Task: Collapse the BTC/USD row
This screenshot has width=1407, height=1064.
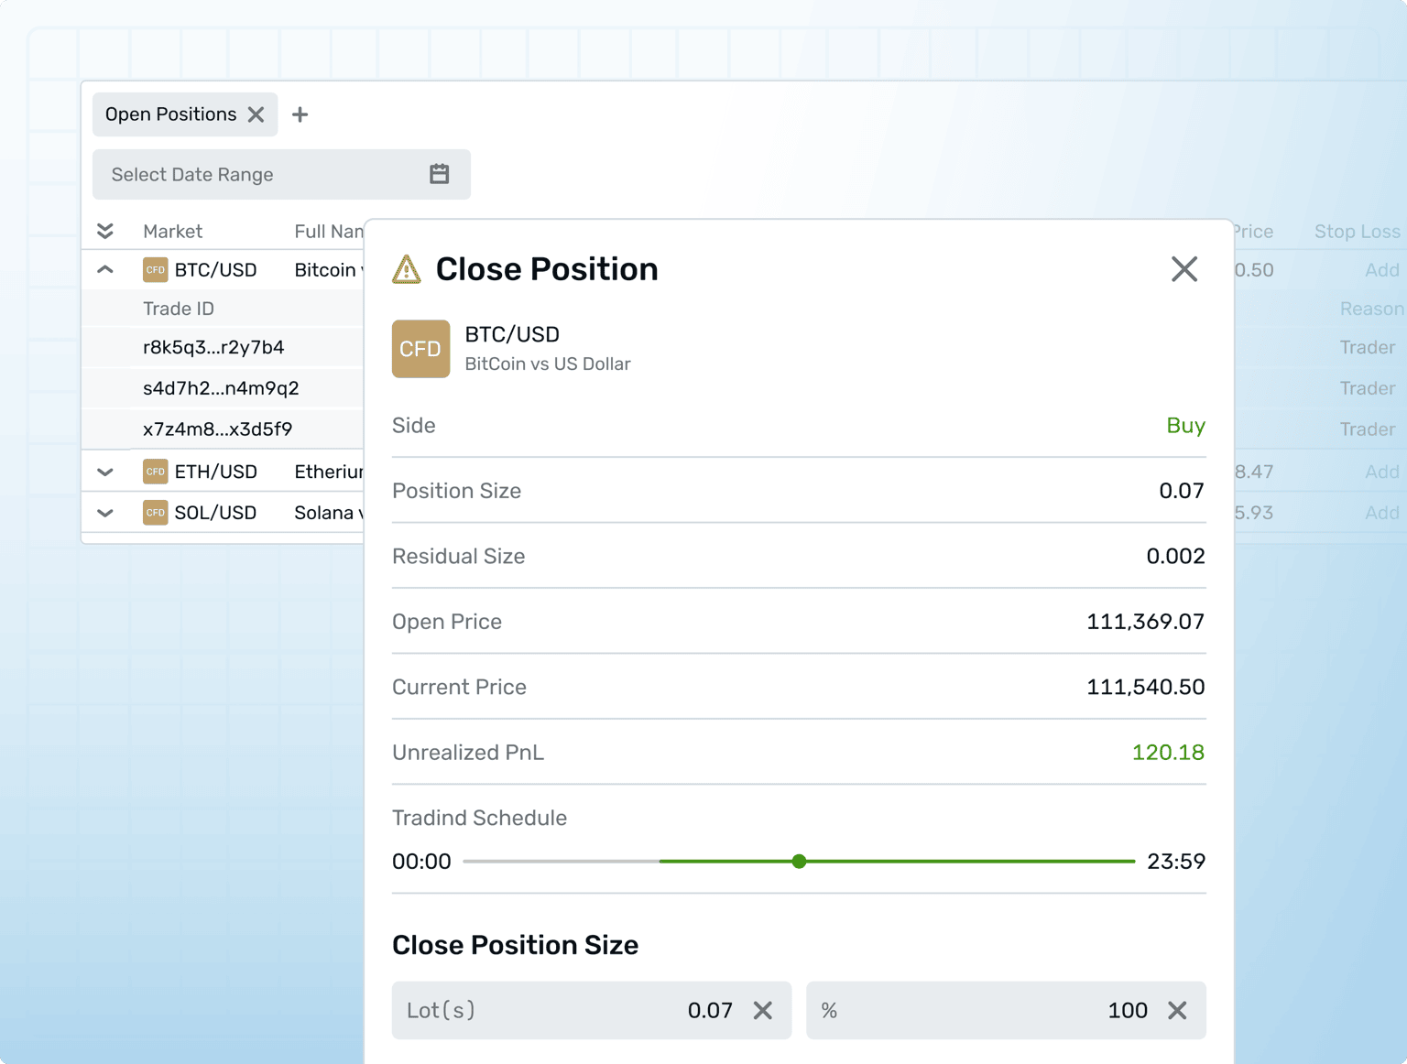Action: pos(105,270)
